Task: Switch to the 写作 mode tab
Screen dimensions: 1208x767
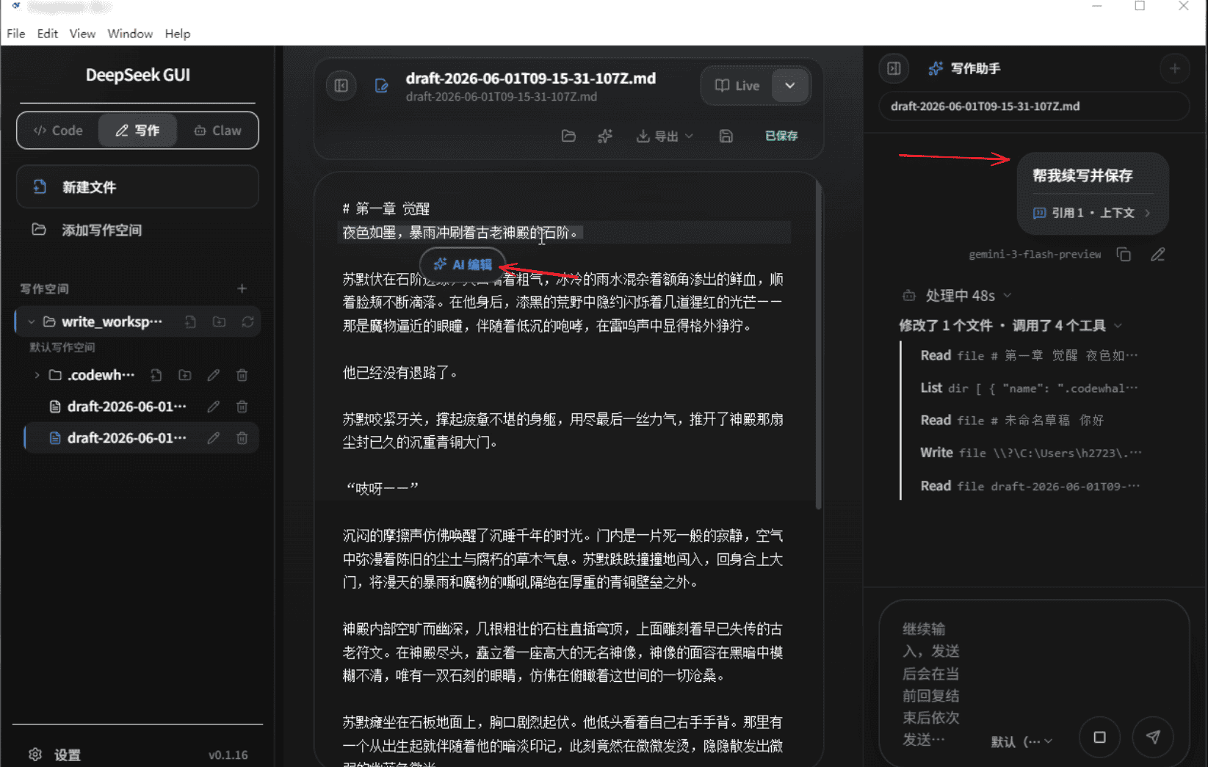Action: tap(137, 131)
